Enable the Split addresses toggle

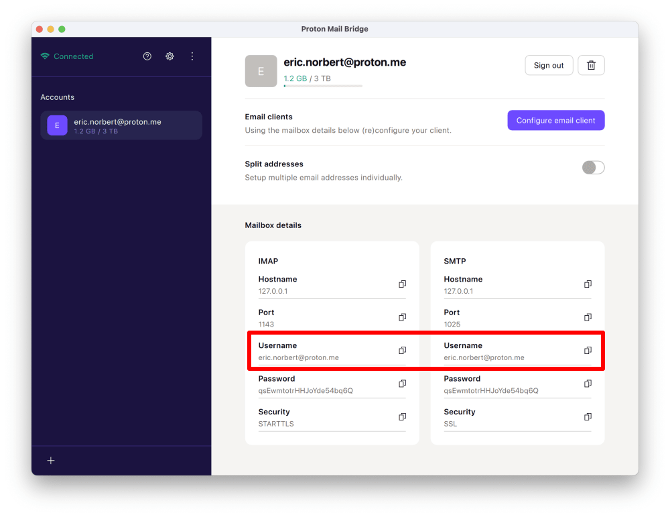click(x=593, y=167)
